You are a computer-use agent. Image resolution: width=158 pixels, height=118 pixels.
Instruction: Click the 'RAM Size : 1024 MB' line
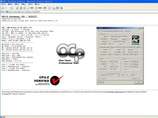click(x=10, y=53)
